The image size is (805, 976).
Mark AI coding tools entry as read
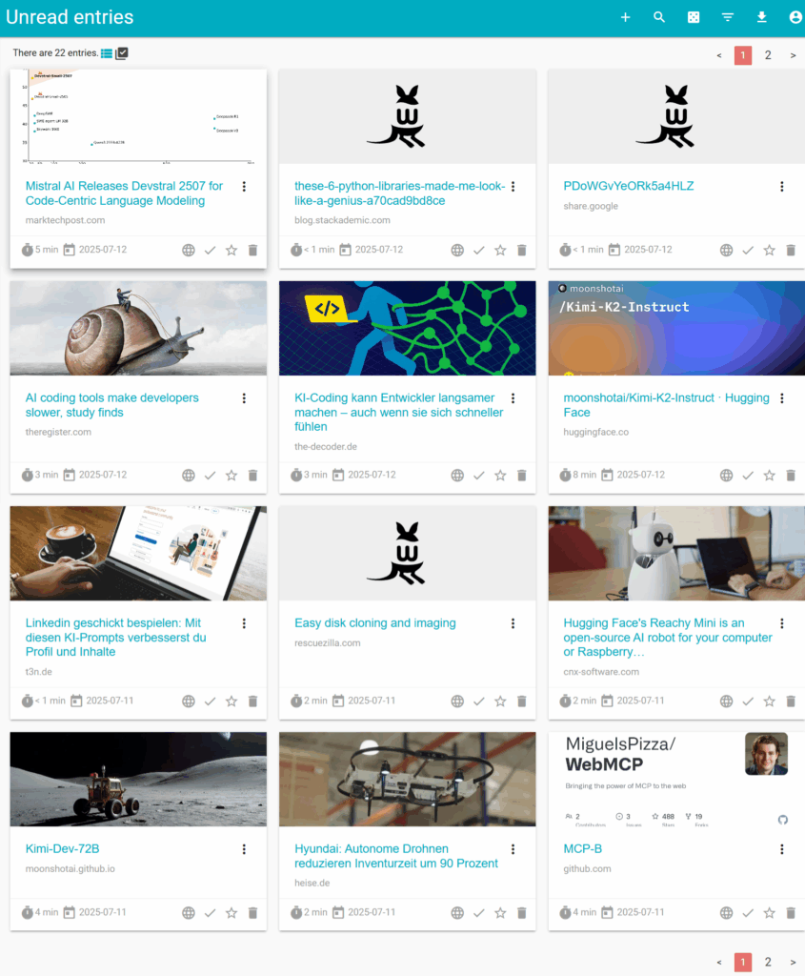211,476
